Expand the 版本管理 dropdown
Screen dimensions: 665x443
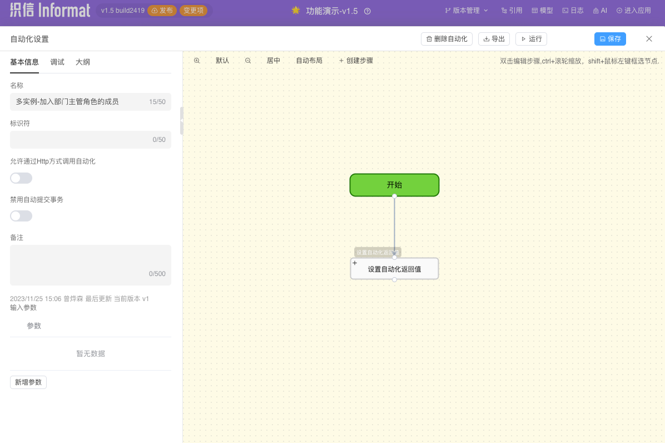[x=467, y=11]
